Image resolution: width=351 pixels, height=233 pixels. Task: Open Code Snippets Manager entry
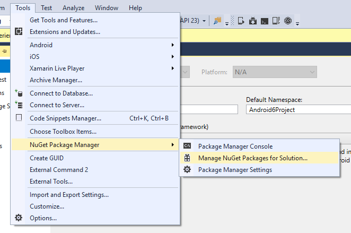click(x=95, y=118)
